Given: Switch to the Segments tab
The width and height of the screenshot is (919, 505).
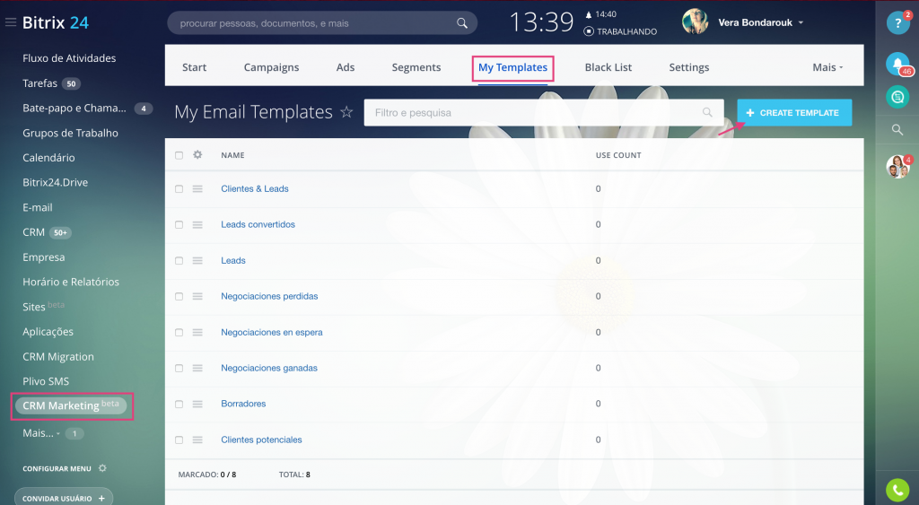Looking at the screenshot, I should 416,67.
